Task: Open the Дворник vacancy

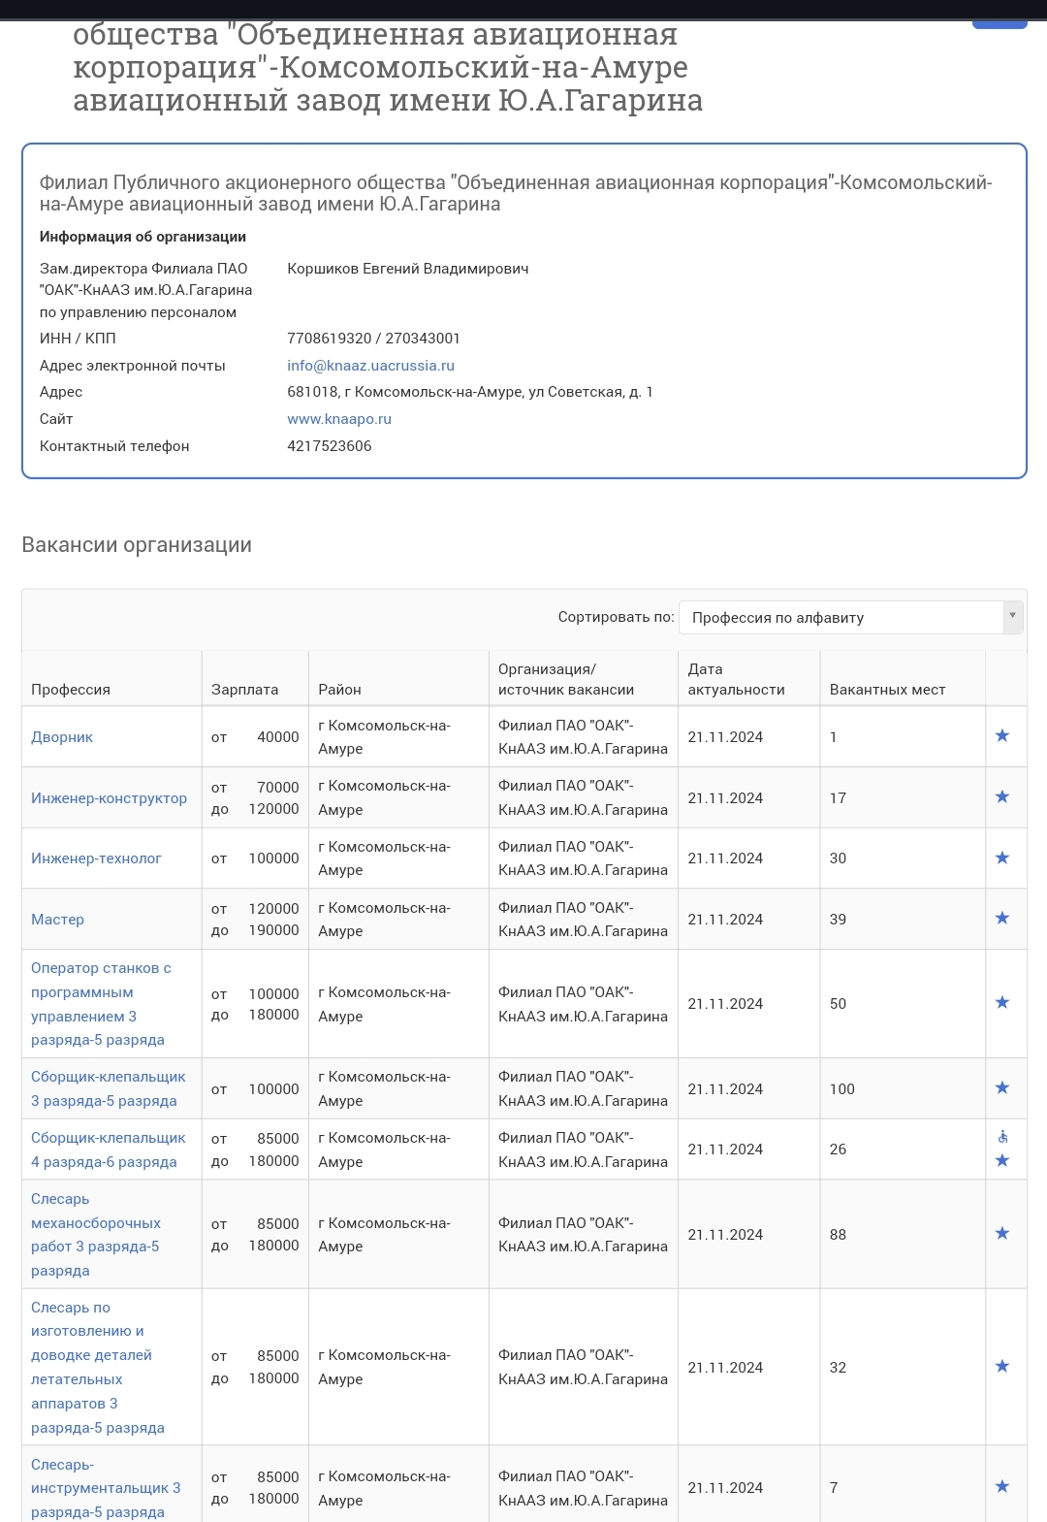Action: [x=62, y=737]
